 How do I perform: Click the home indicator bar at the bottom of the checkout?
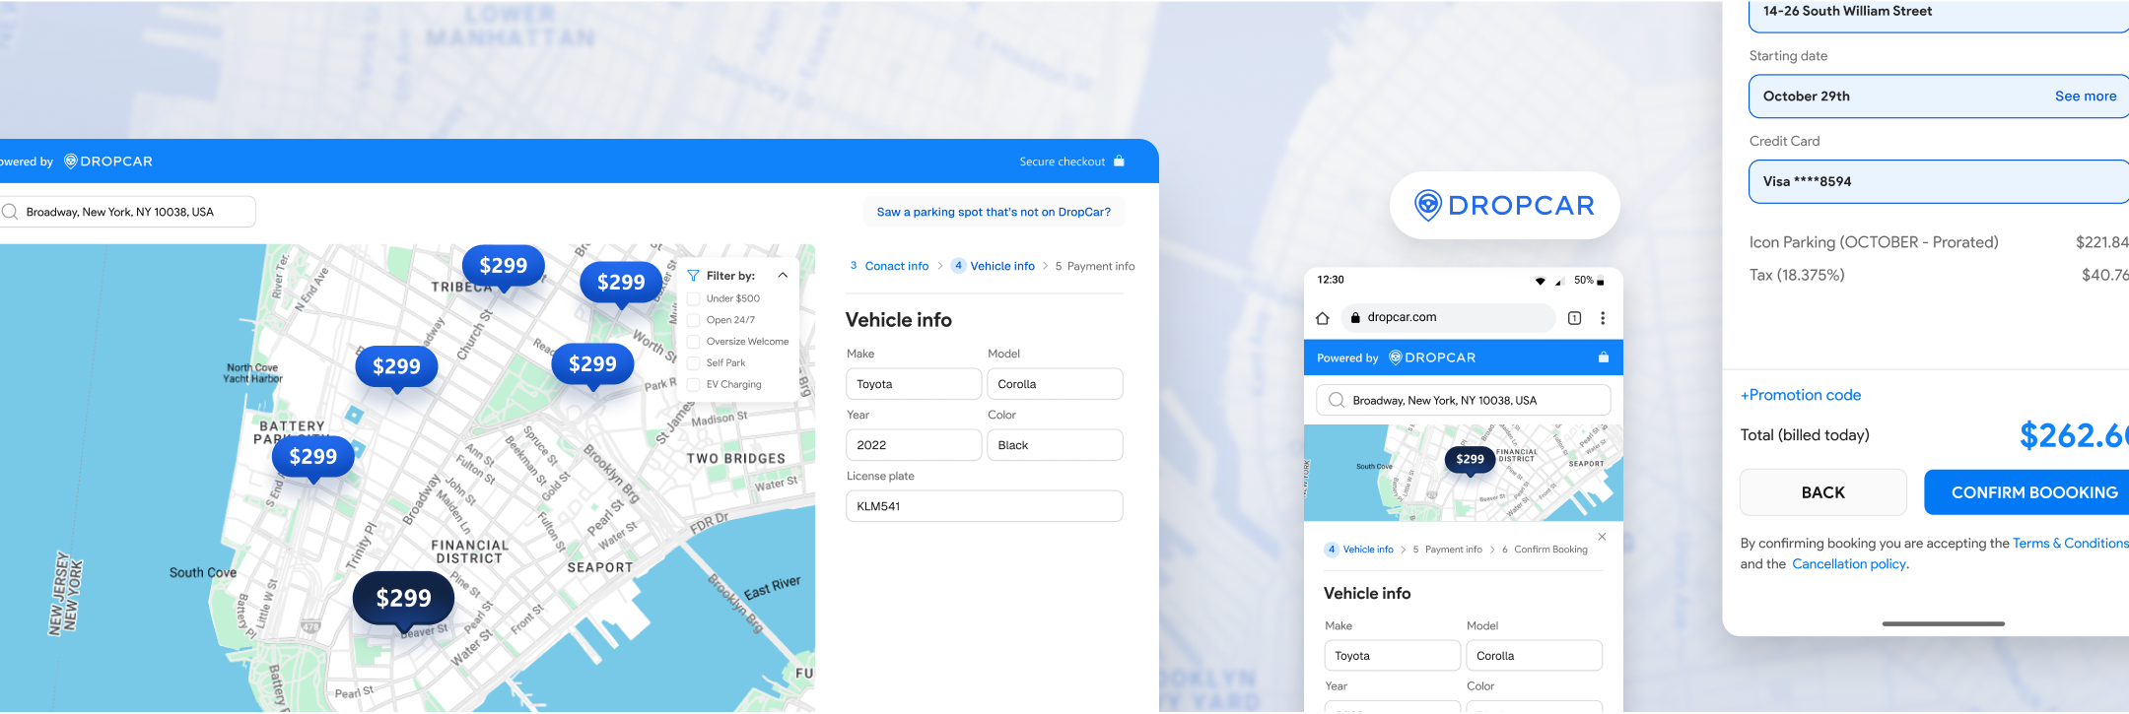(x=1943, y=623)
